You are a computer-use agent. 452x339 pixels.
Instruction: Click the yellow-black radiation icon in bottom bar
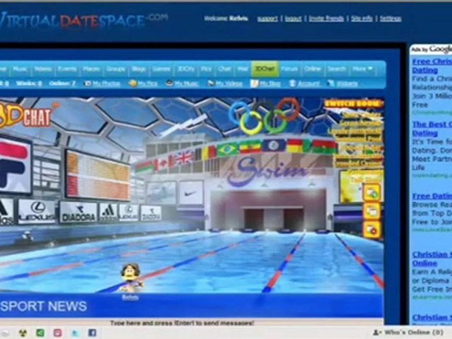pos(23,333)
